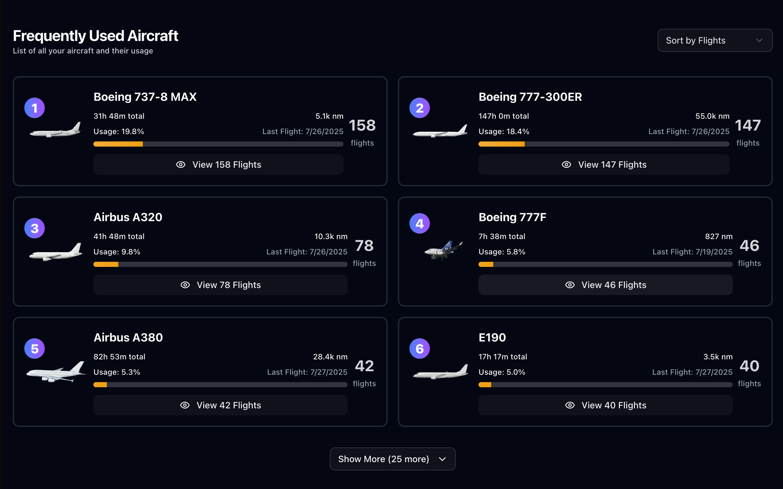Image resolution: width=783 pixels, height=489 pixels.
Task: Expand the Show More (25 more) list
Action: point(392,459)
